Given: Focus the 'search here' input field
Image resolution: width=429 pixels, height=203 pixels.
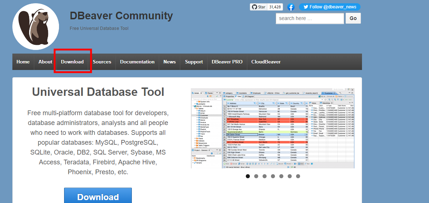Looking at the screenshot, I should (310, 18).
